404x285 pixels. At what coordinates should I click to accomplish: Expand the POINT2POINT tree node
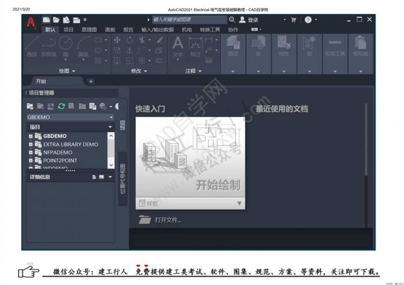[31, 160]
